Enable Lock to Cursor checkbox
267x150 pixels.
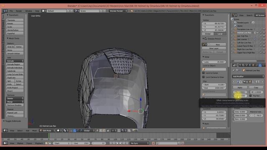pyautogui.click(x=204, y=73)
